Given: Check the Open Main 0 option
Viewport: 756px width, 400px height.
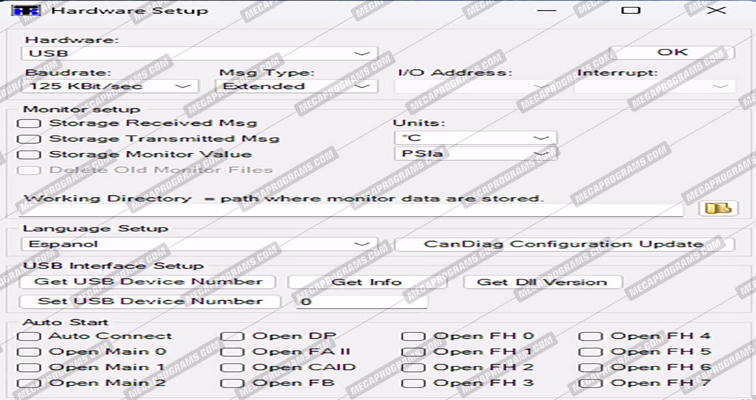Looking at the screenshot, I should [x=29, y=352].
